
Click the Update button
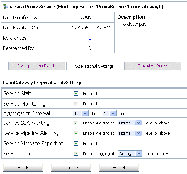click(71, 168)
